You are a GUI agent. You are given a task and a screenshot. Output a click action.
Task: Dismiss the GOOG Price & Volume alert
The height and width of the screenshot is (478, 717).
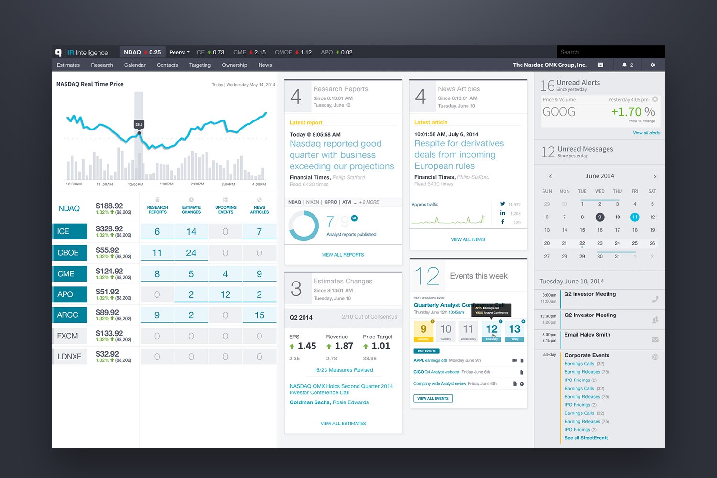(655, 99)
